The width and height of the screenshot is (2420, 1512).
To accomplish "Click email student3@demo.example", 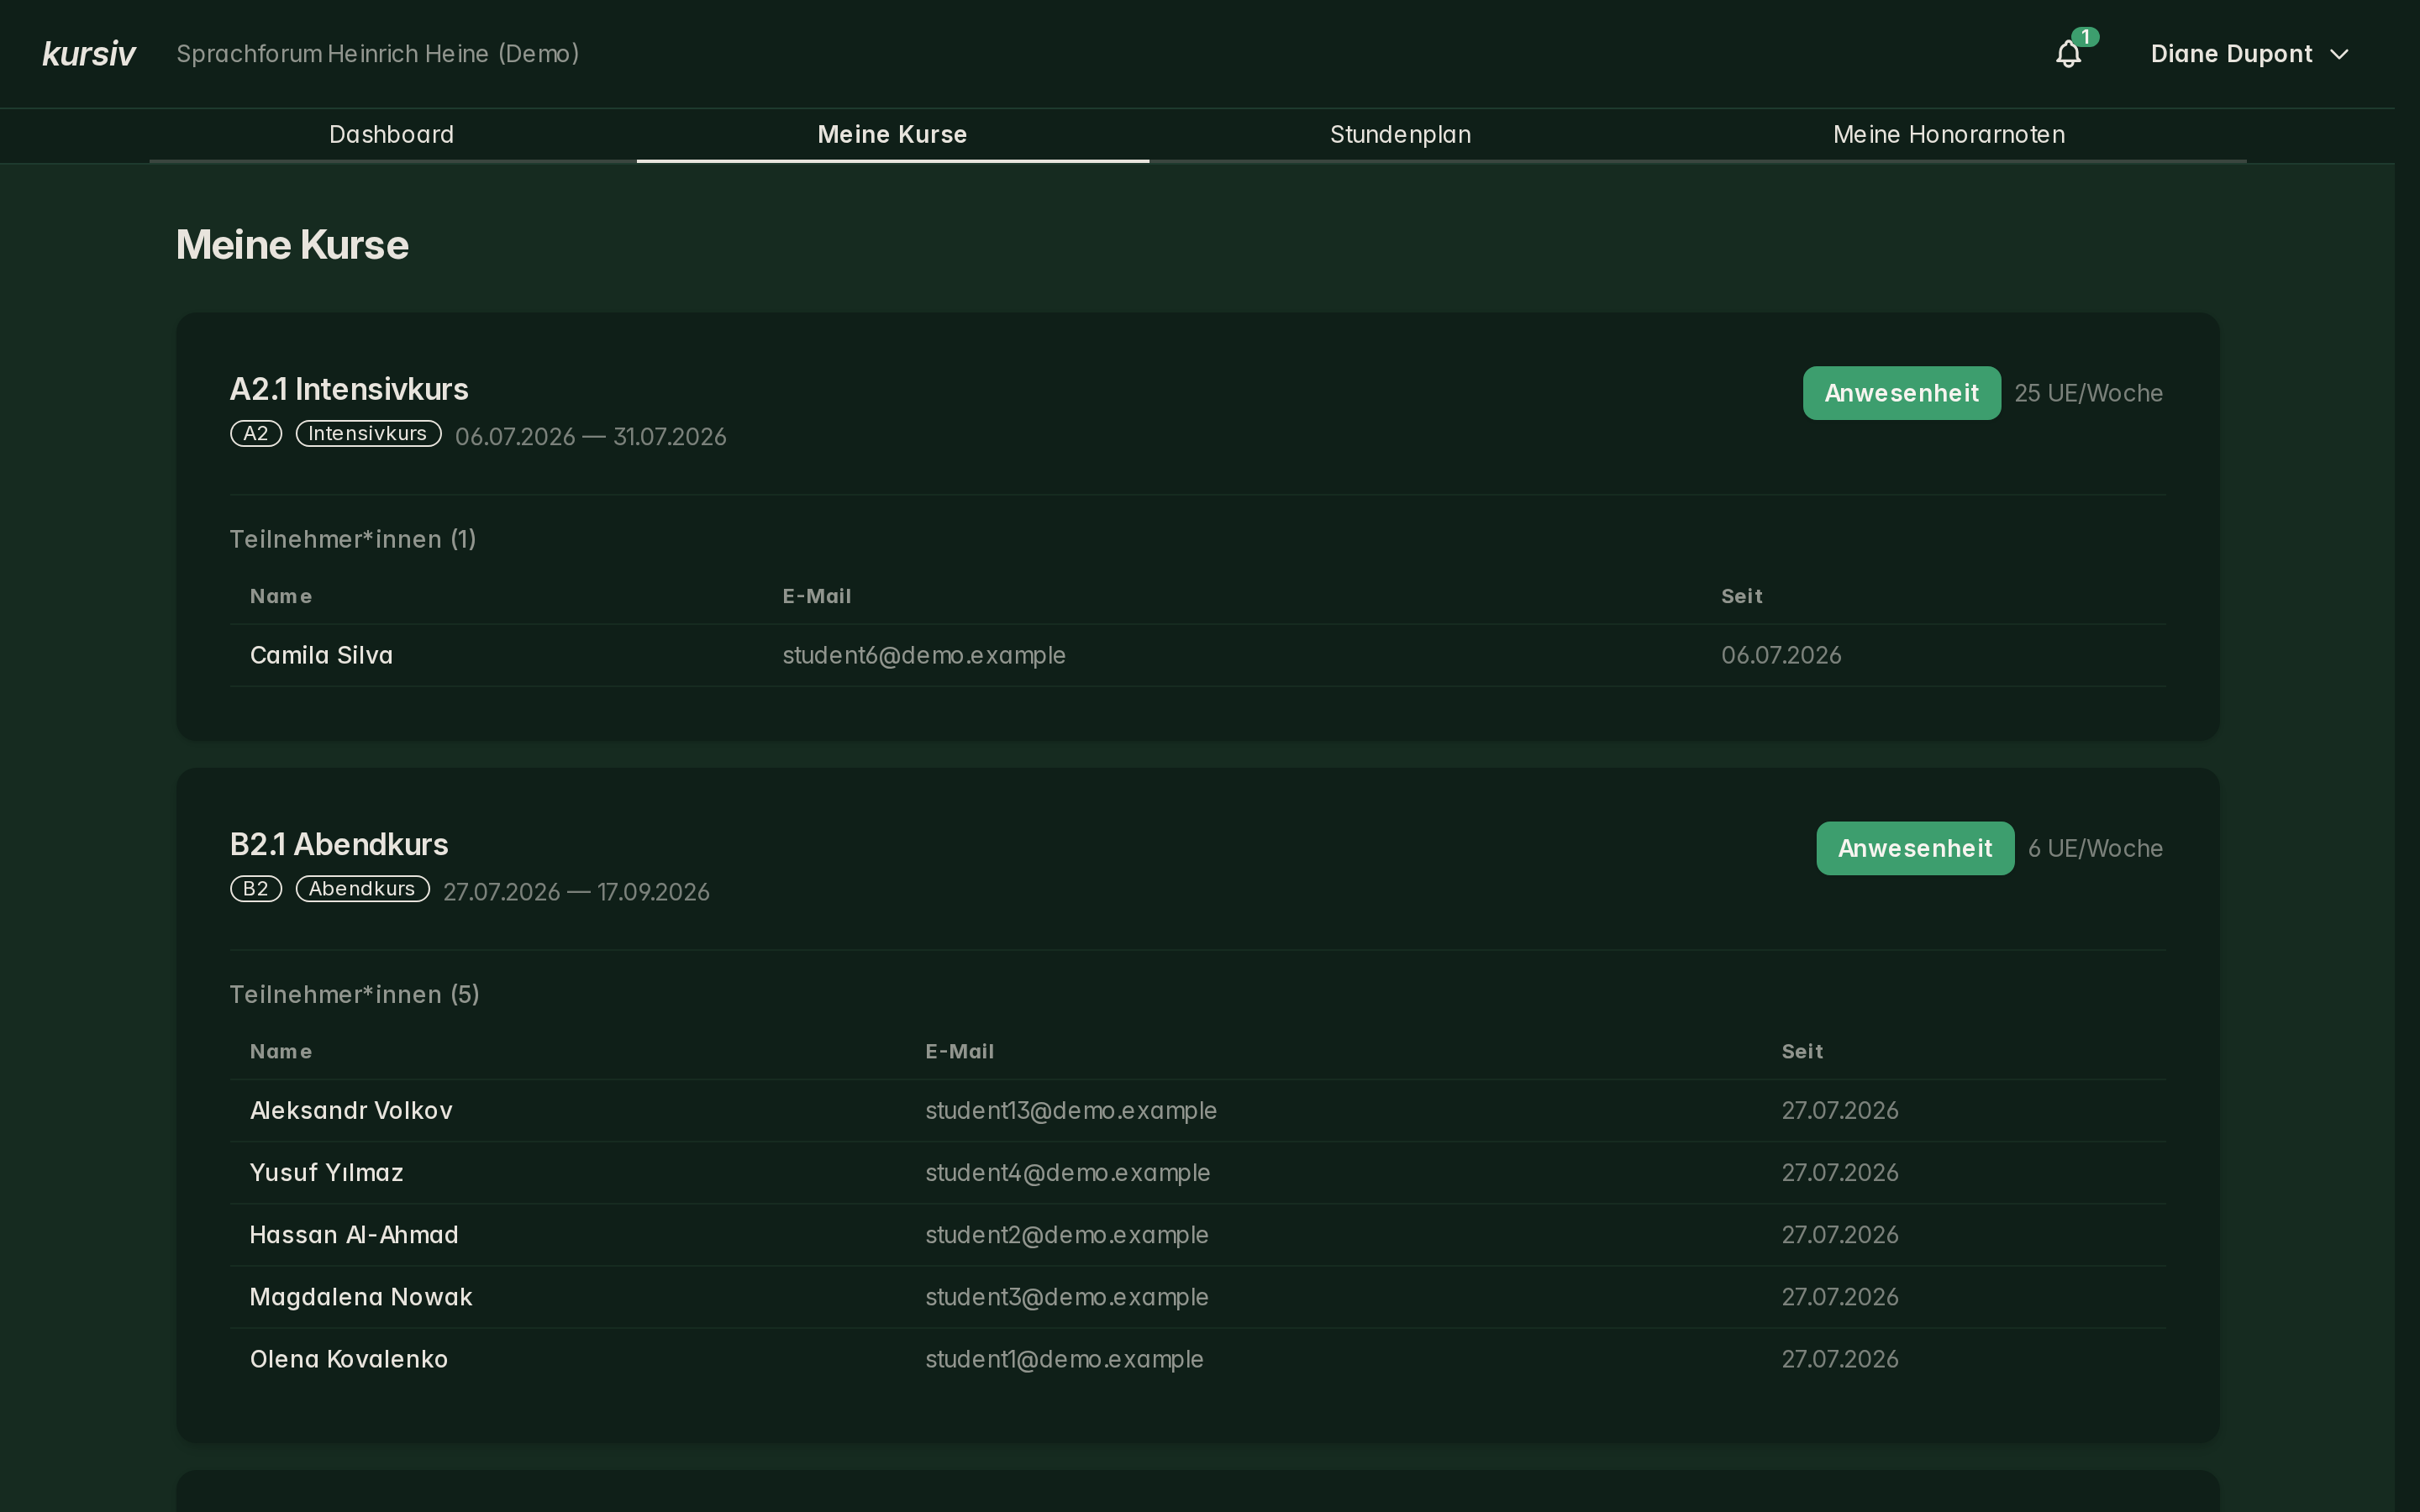I will 1067,1296.
